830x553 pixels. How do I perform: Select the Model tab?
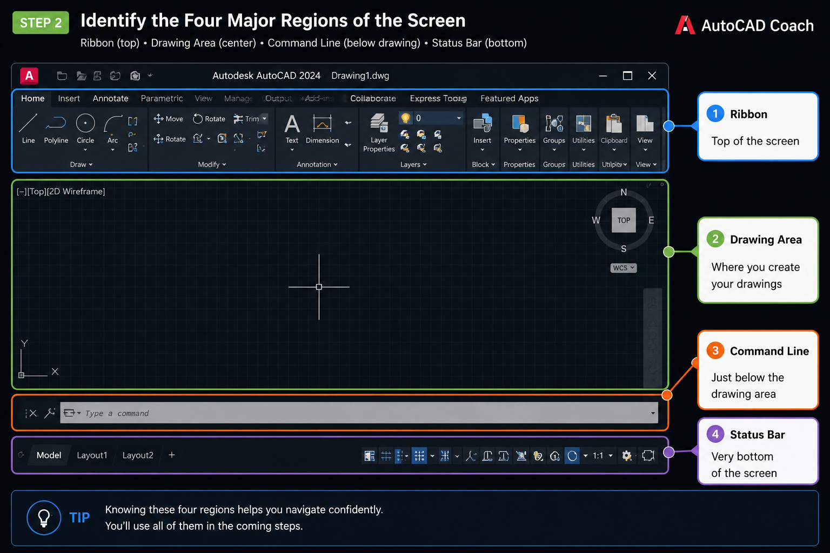49,455
